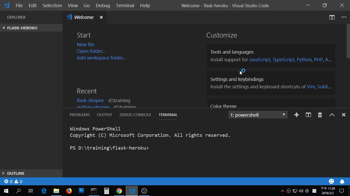Open the File menu

coord(19,5)
